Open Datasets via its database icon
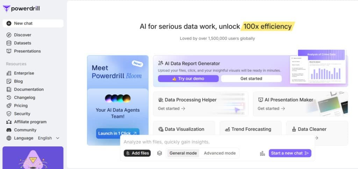The width and height of the screenshot is (358, 169). pyautogui.click(x=9, y=43)
